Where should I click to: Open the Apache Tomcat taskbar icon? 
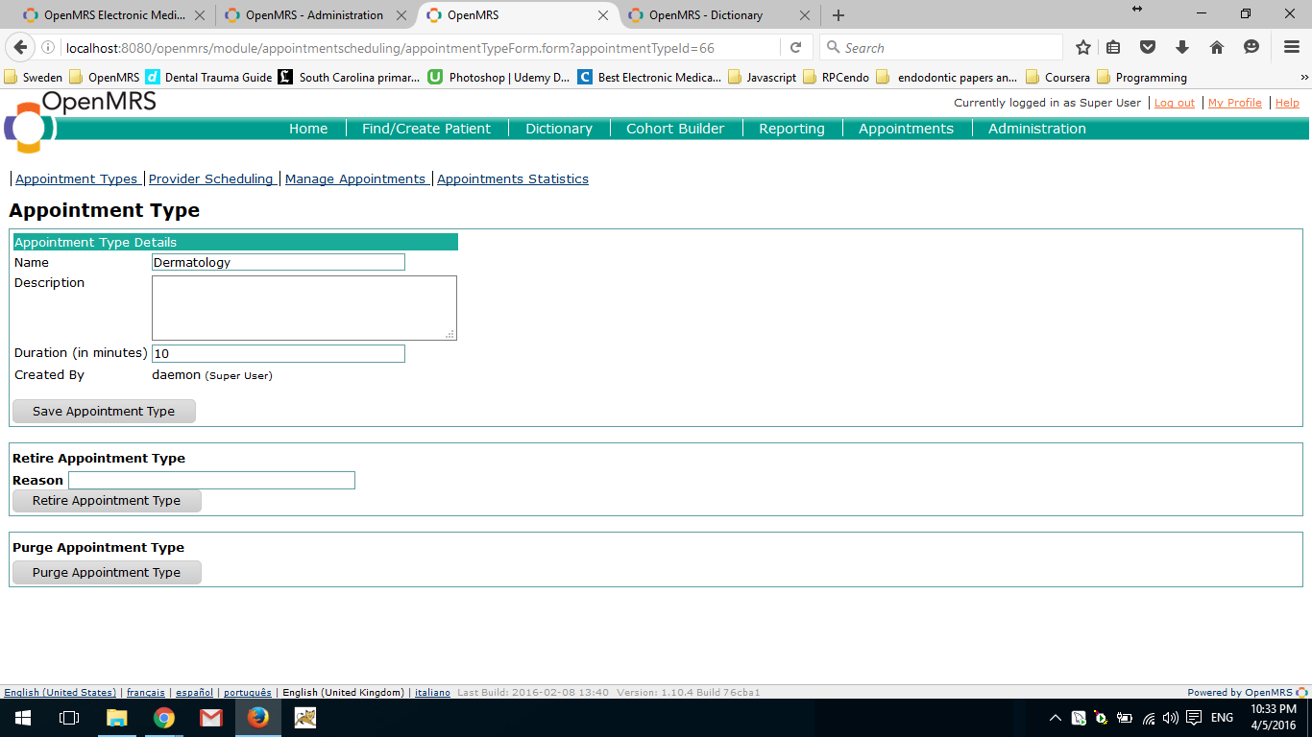tap(305, 717)
